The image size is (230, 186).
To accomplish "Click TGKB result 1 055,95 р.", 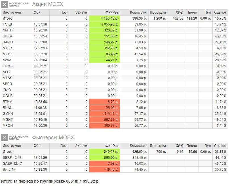I will pos(104,24).
